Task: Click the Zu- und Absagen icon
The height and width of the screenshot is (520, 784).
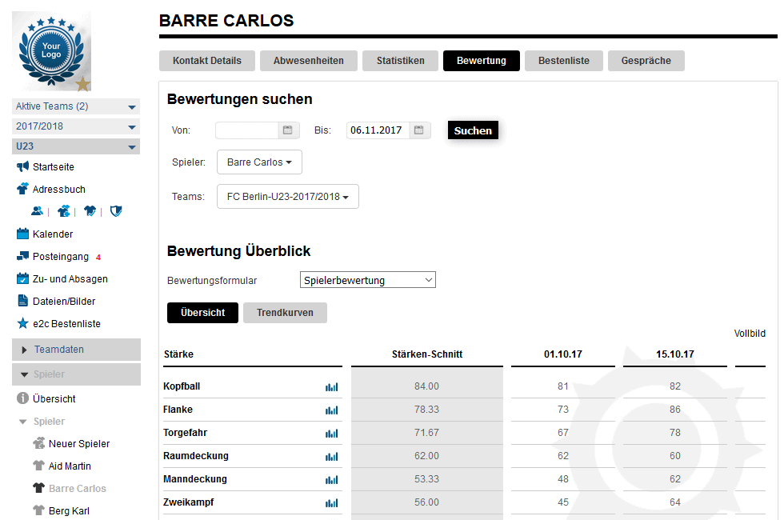Action: pyautogui.click(x=22, y=278)
